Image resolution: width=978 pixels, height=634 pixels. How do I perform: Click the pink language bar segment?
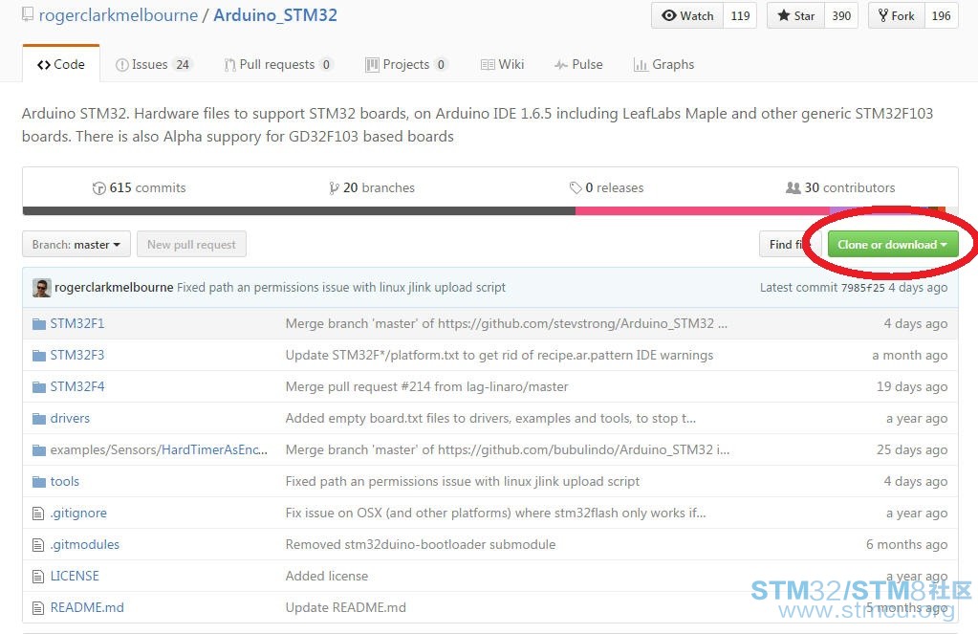point(703,211)
